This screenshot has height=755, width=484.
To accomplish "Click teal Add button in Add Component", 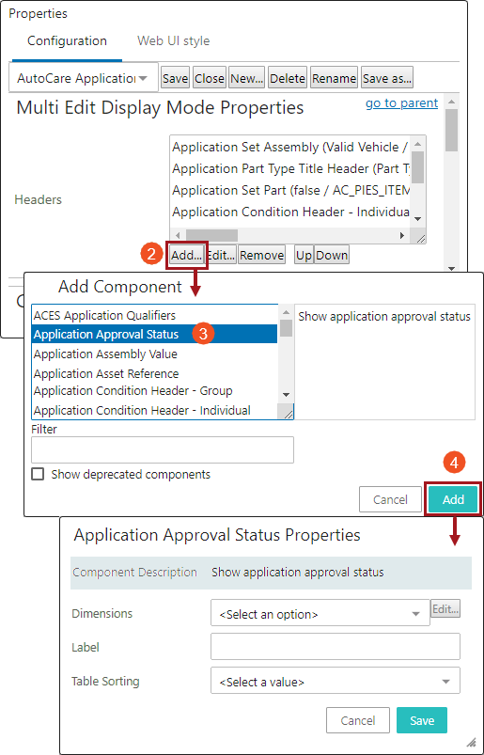I will click(453, 499).
